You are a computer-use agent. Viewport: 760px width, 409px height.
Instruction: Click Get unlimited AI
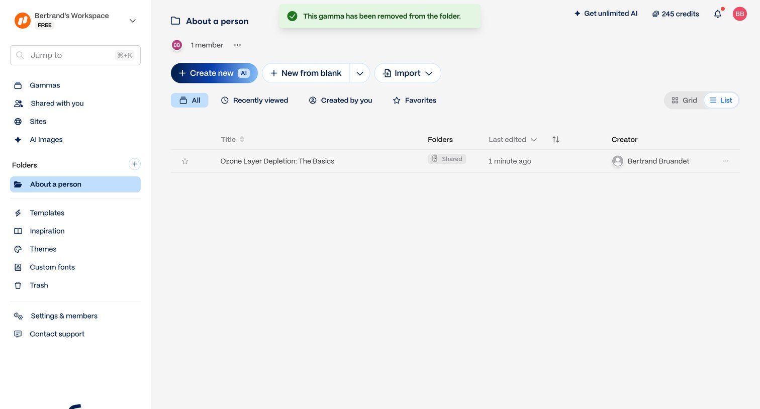(606, 14)
